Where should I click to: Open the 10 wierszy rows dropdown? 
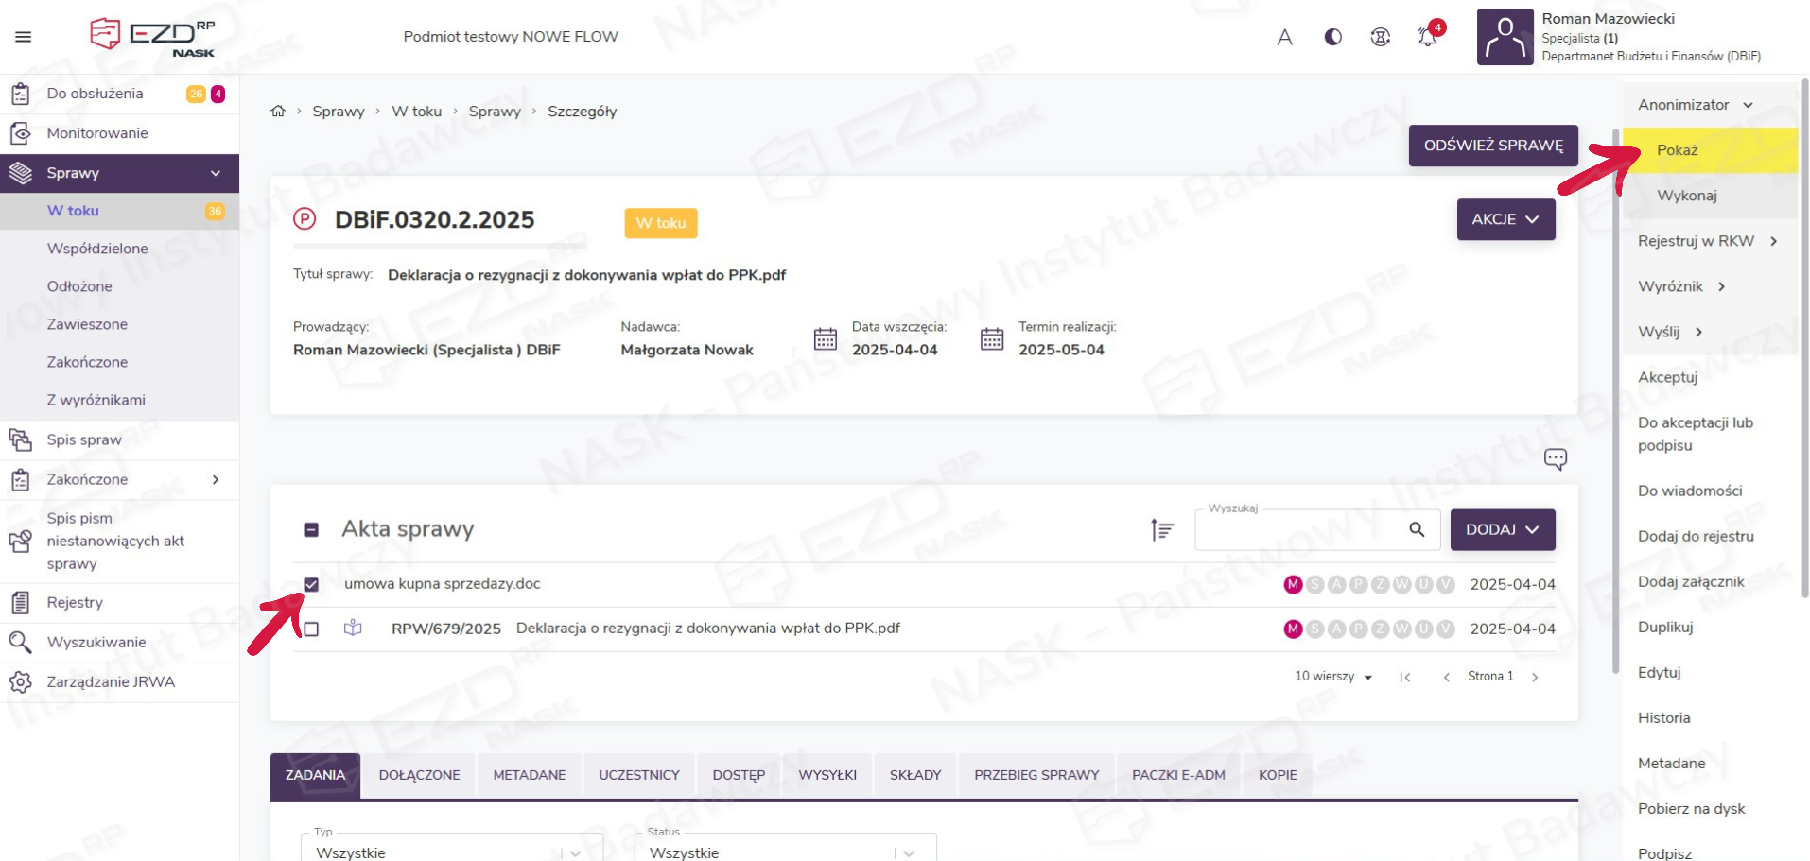(1333, 677)
